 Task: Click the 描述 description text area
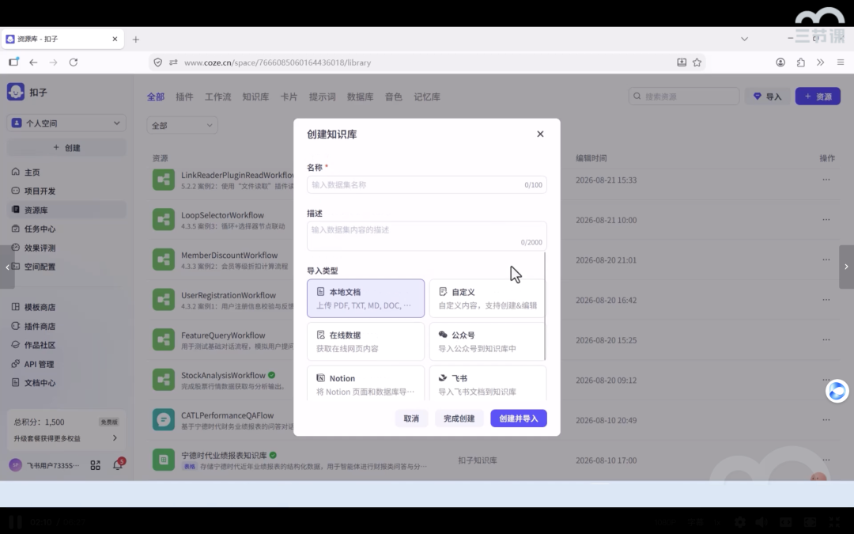[x=426, y=236]
